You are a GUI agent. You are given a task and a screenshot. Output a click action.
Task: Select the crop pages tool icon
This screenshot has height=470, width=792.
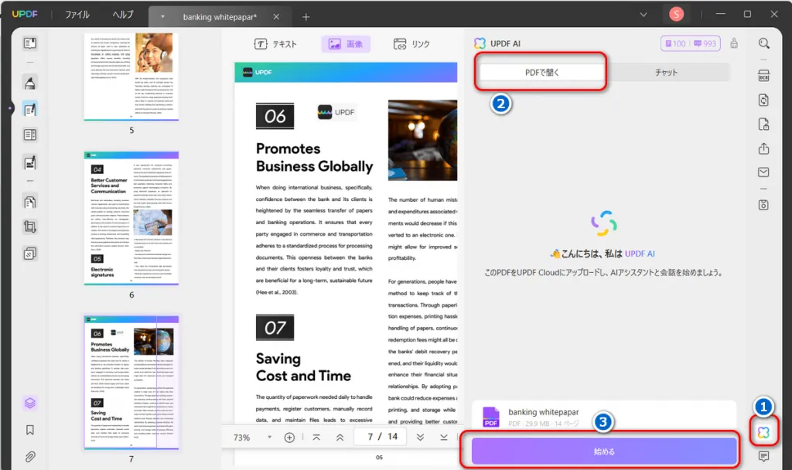(x=30, y=226)
